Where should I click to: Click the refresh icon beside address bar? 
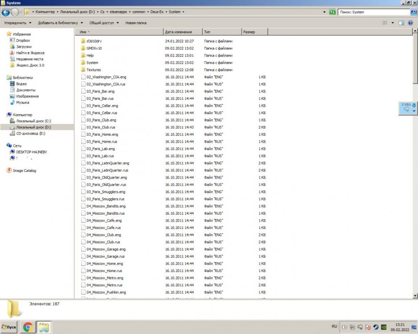(332, 12)
